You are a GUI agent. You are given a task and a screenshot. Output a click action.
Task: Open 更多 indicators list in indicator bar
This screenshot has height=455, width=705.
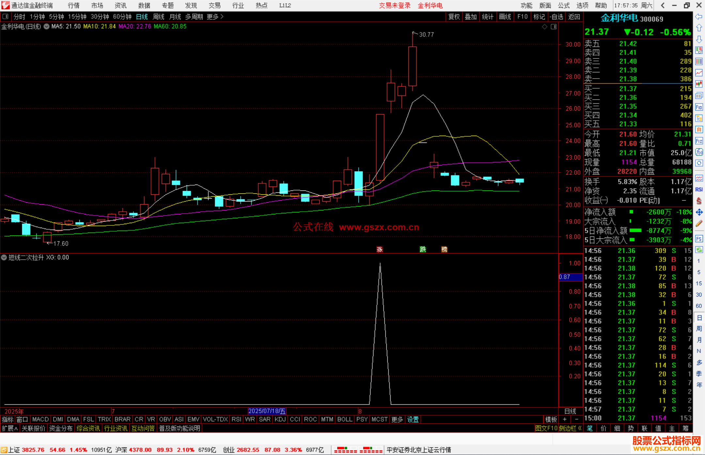pyautogui.click(x=397, y=419)
